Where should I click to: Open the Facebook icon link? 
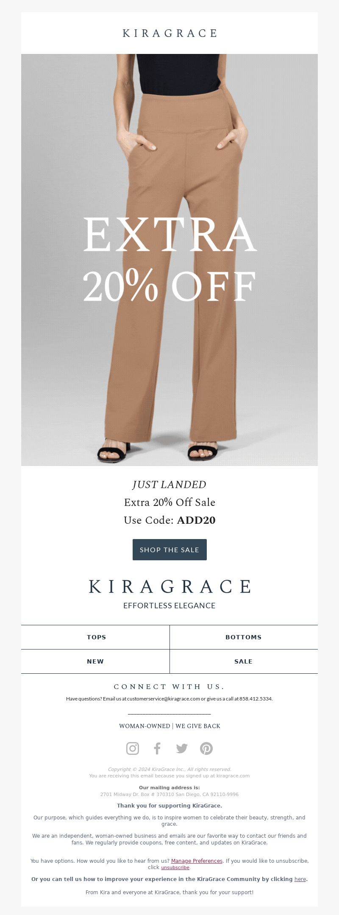tap(157, 748)
